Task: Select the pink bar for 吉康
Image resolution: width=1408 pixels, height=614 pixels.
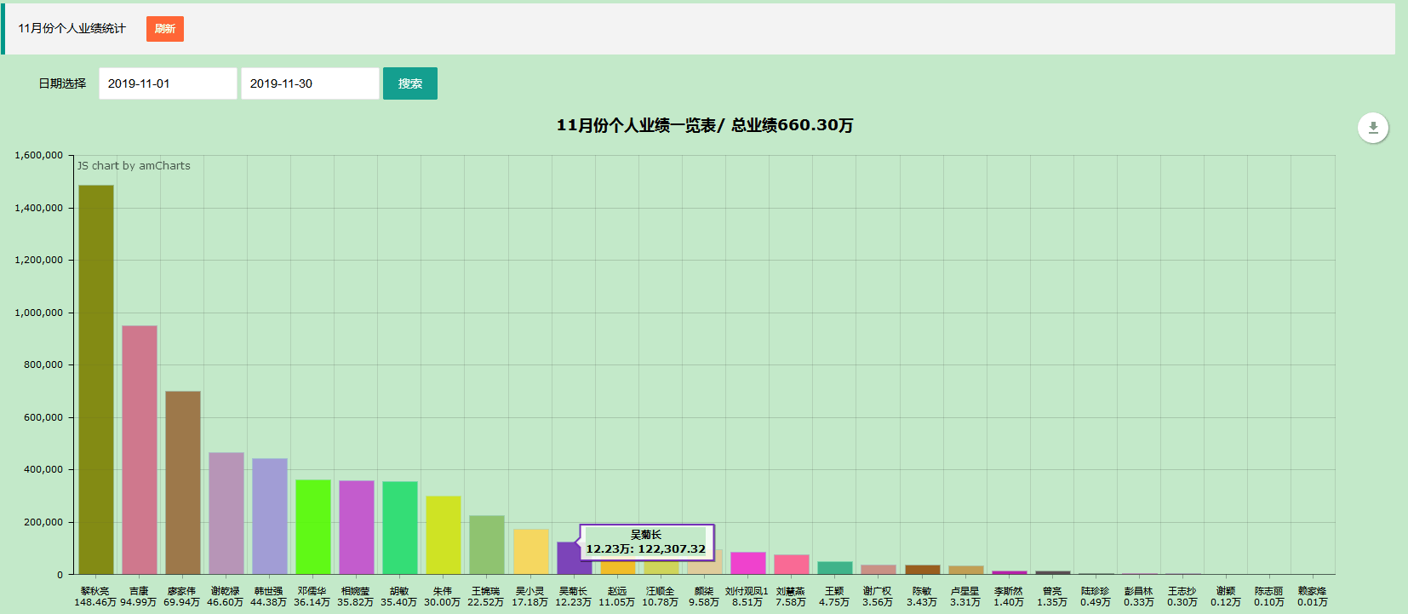Action: pos(140,450)
